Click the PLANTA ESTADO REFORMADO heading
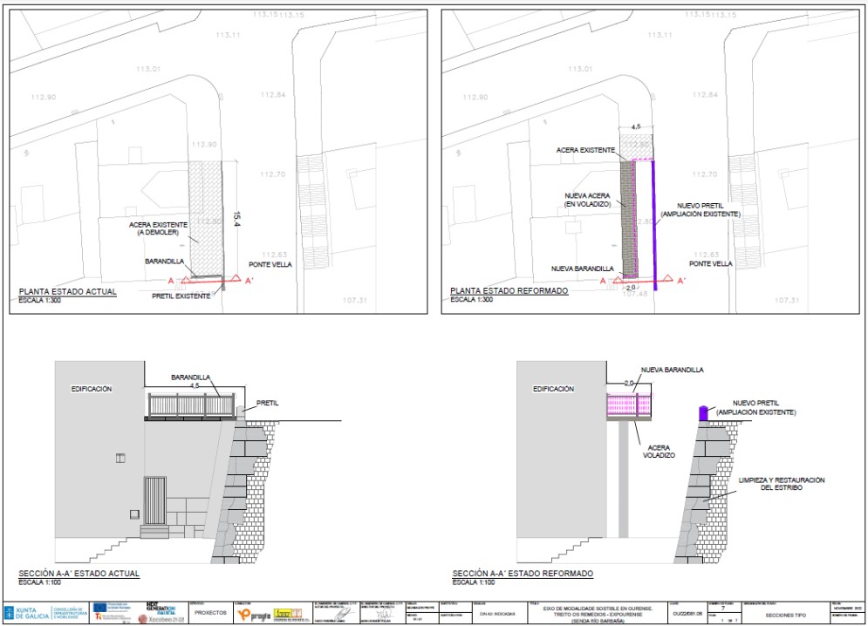Screen dimensions: 868x626 click(509, 291)
